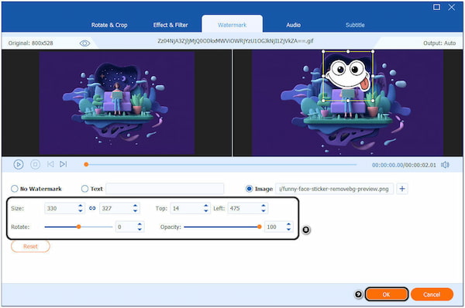Image resolution: width=465 pixels, height=308 pixels.
Task: Increase the Left position value
Action: click(x=263, y=206)
